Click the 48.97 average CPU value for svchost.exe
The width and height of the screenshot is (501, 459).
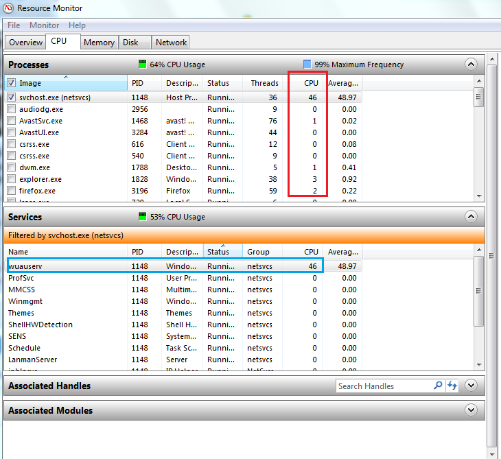point(347,97)
